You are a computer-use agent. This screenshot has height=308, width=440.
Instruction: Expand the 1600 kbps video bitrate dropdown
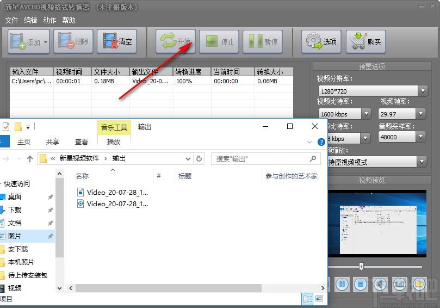(366, 114)
